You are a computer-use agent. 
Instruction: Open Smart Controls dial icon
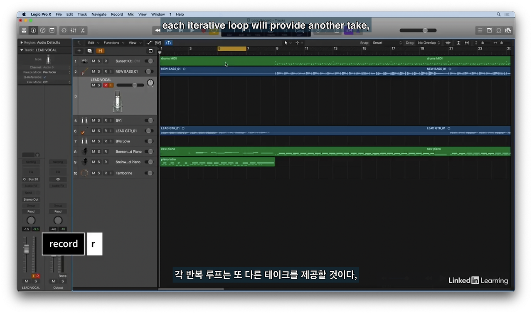[64, 30]
